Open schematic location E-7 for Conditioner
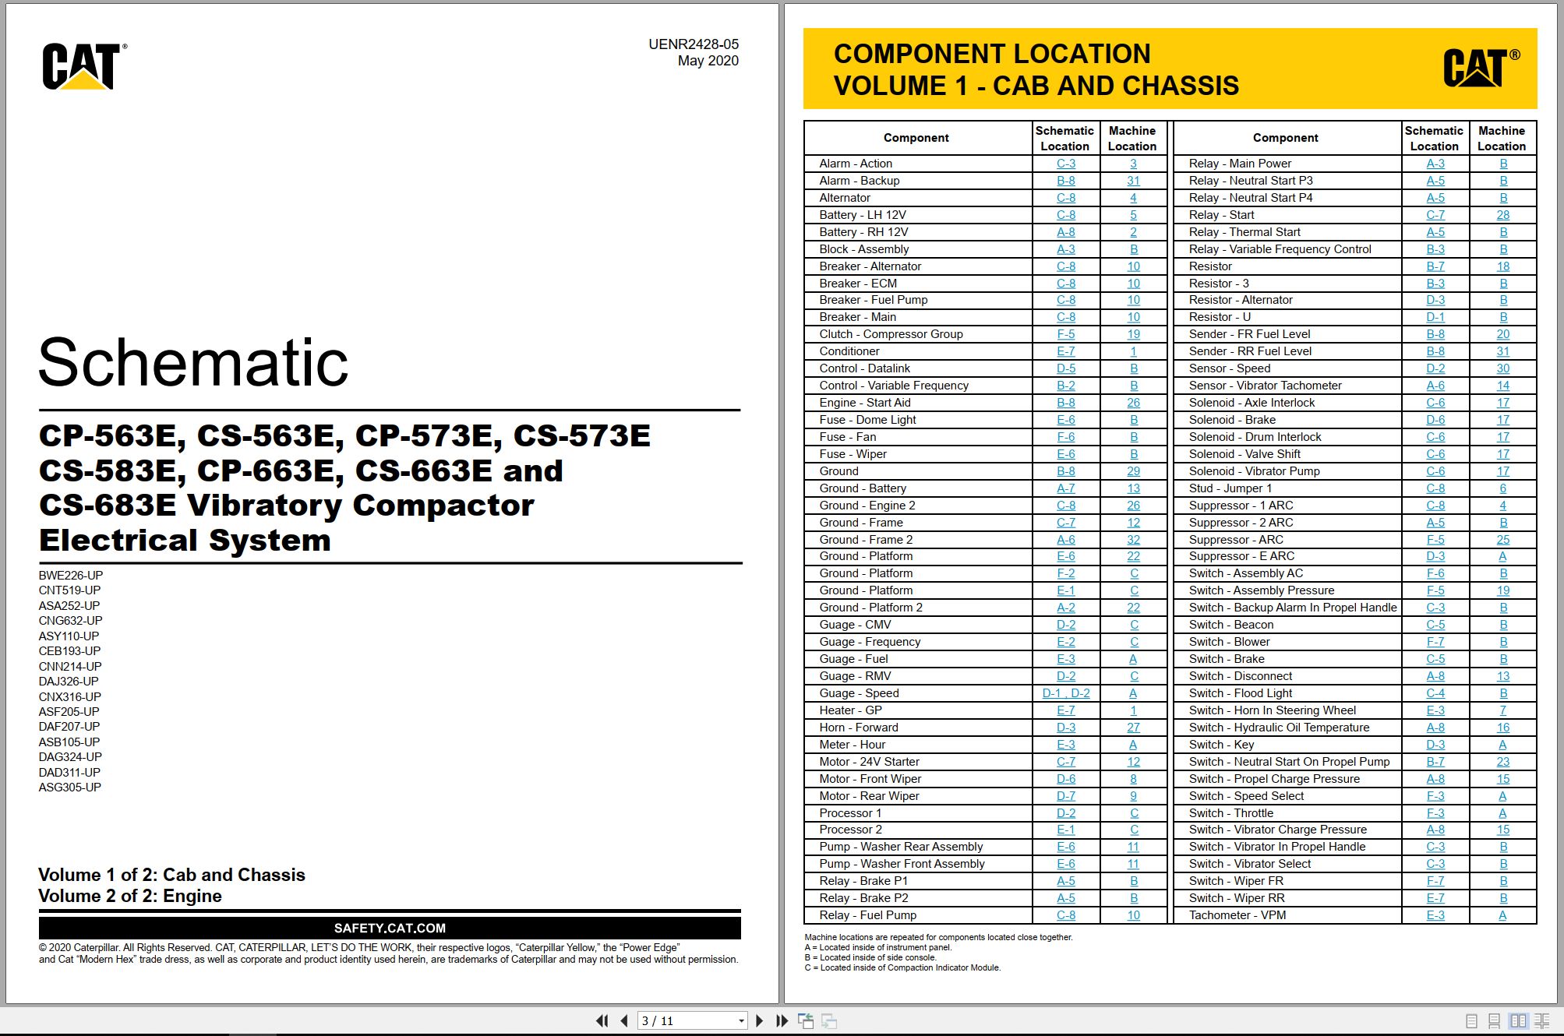This screenshot has height=1036, width=1564. tap(1066, 351)
